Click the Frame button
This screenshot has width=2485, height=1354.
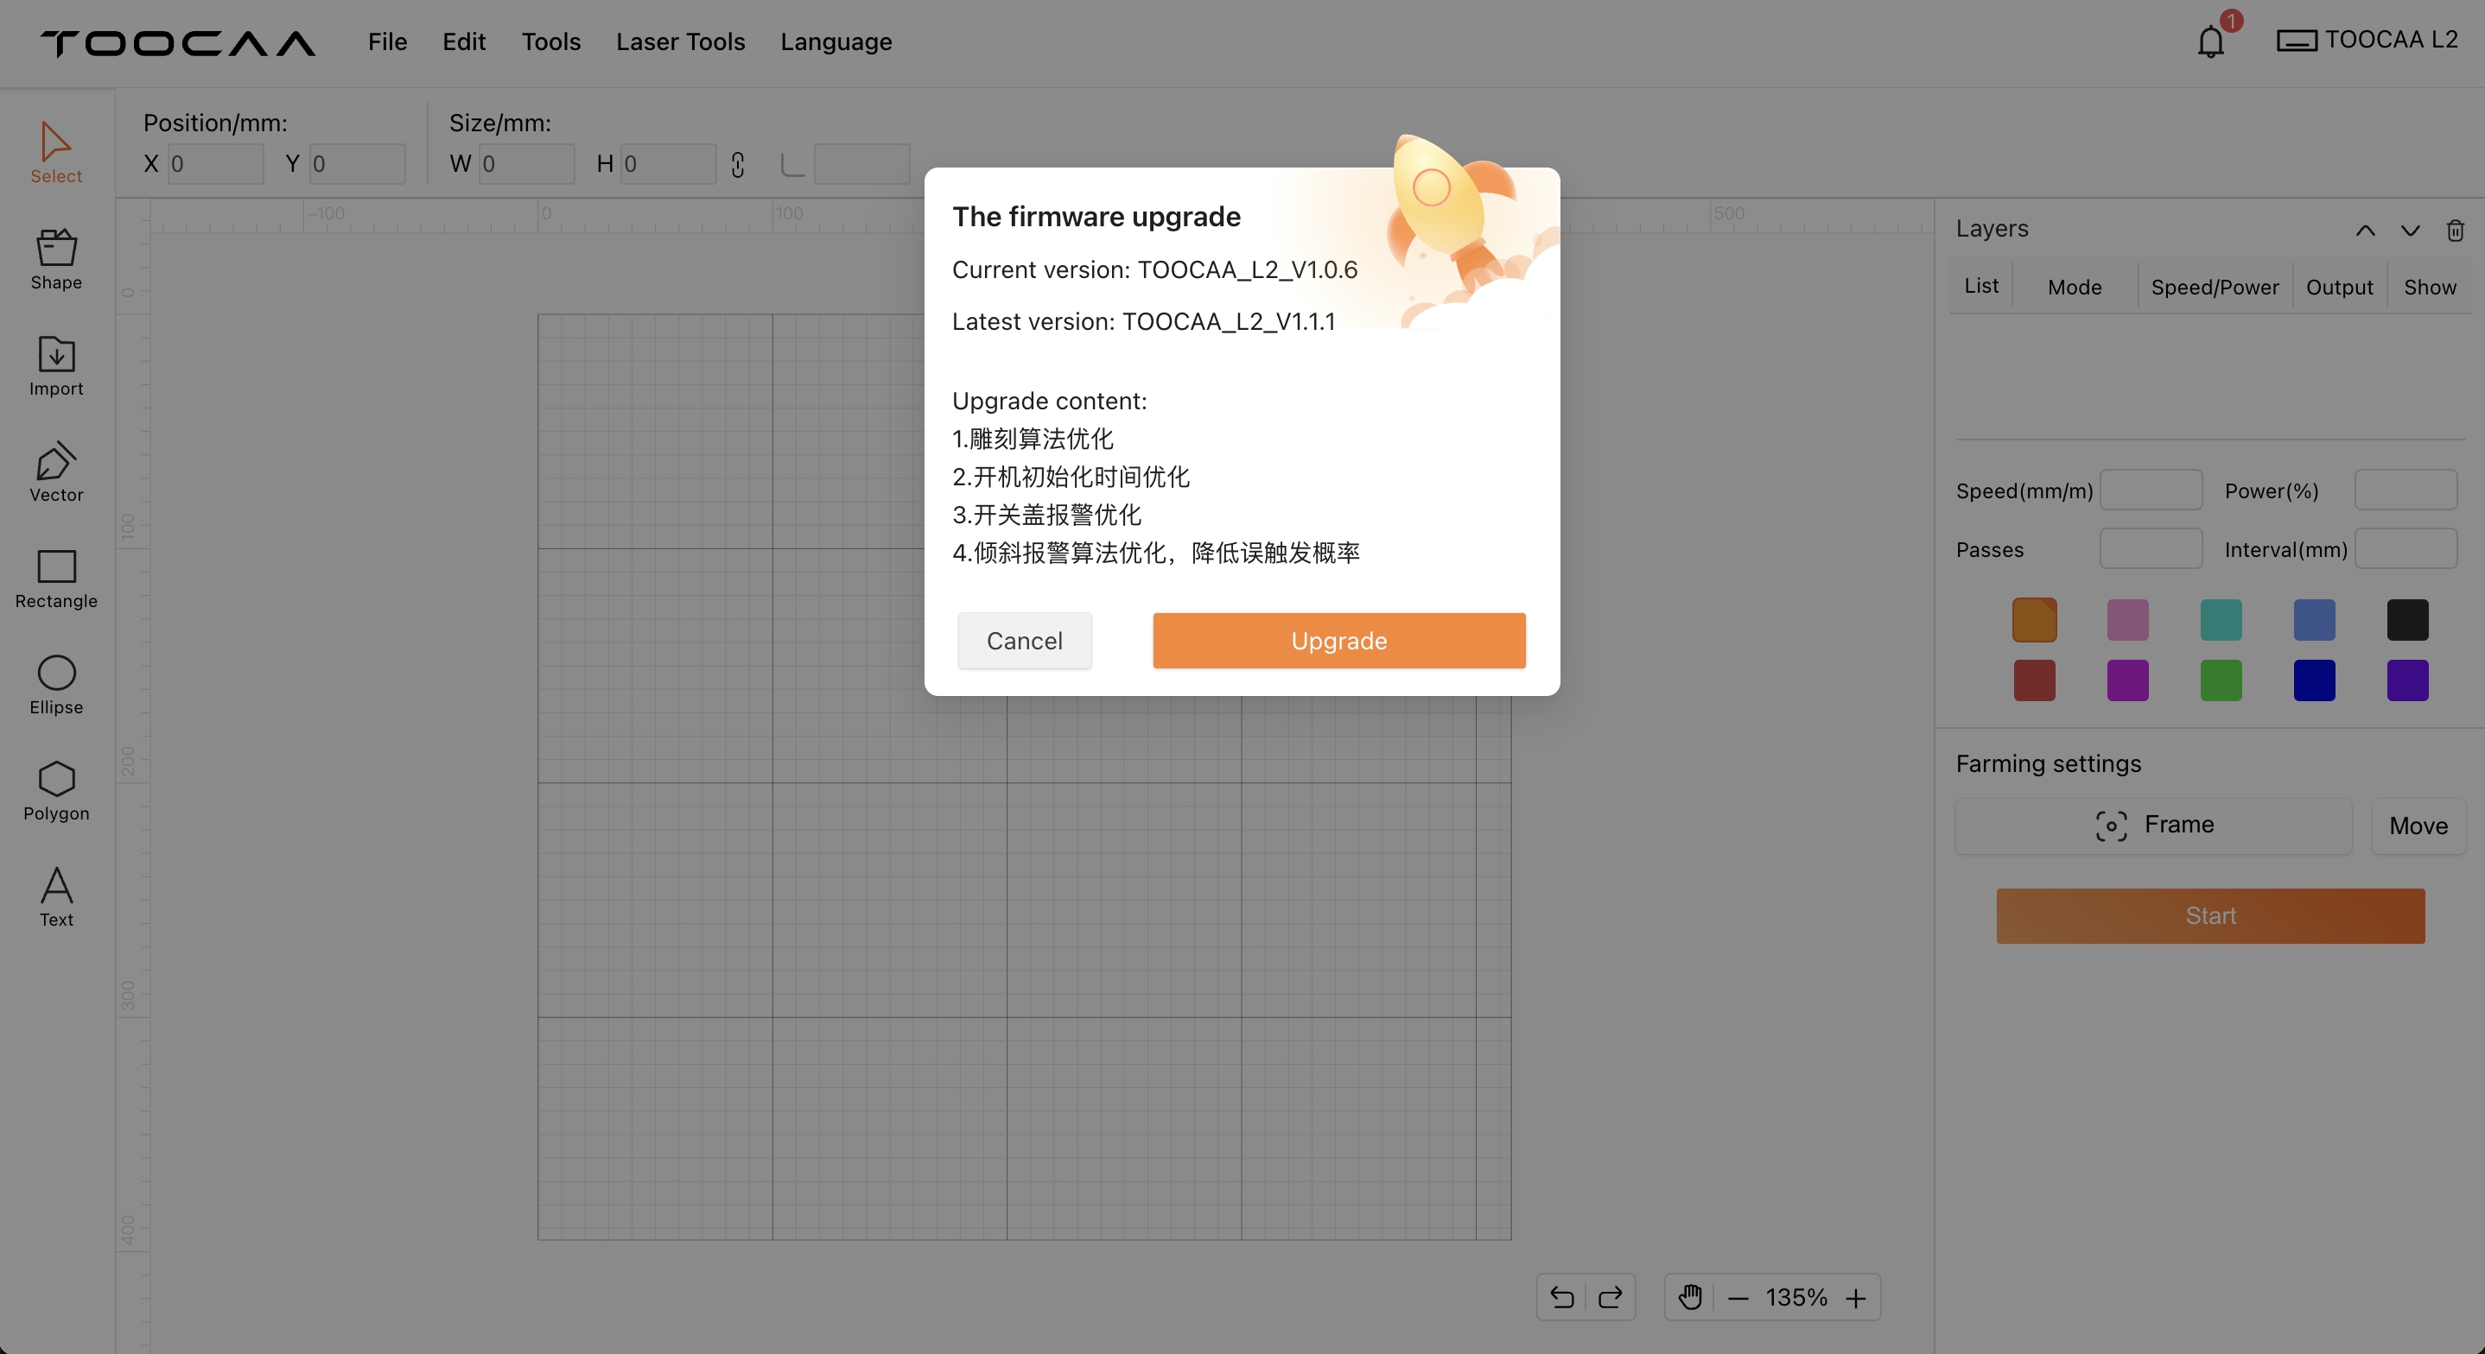pyautogui.click(x=2153, y=826)
